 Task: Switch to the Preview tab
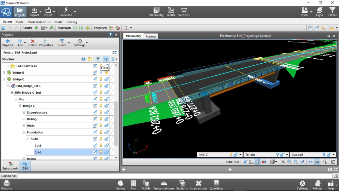(x=151, y=36)
